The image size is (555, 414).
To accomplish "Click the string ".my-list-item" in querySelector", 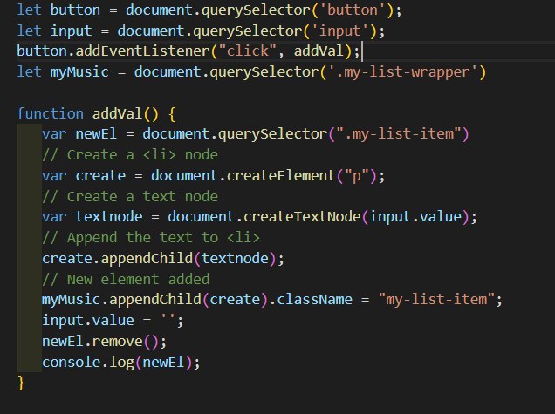I will 399,134.
